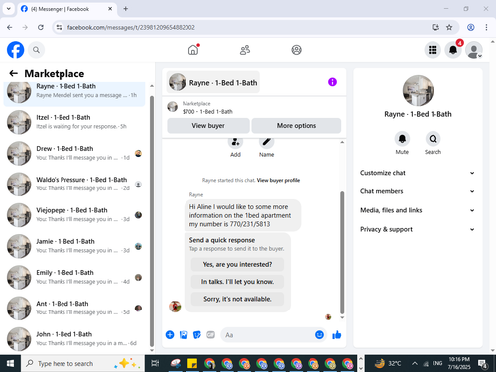
Task: Send quick reply 'In talks. I'll let you know.'
Action: click(x=237, y=282)
